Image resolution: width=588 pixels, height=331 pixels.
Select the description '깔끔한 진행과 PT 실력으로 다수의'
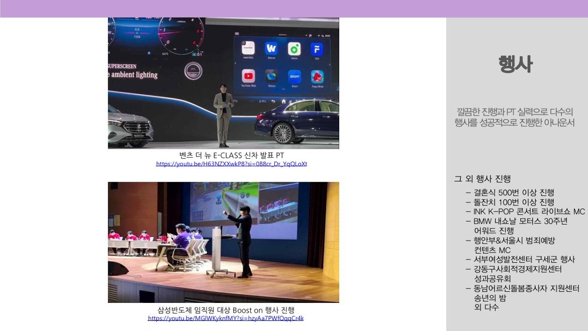coord(515,112)
